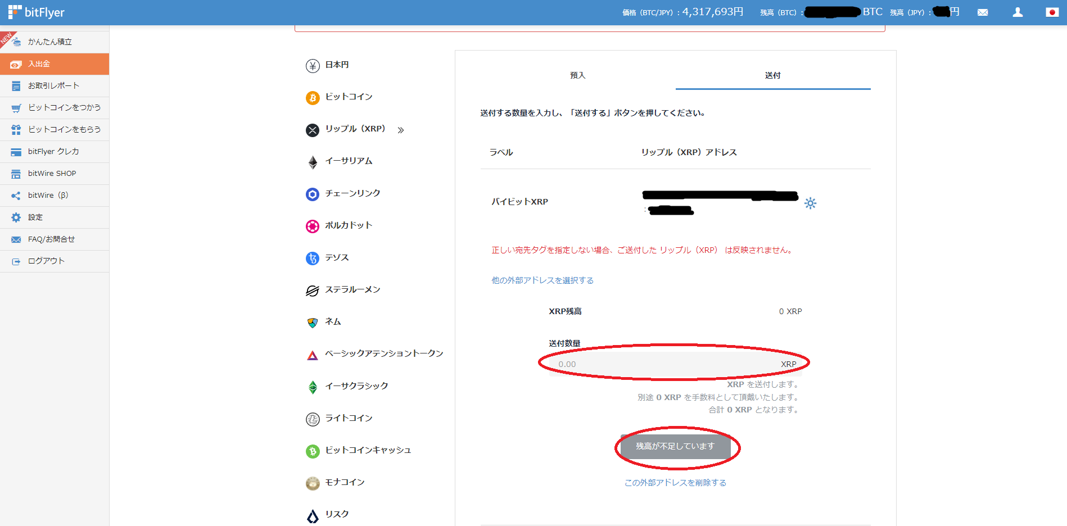The height and width of the screenshot is (526, 1067).
Task: Change language via Japan flag icon
Action: click(x=1052, y=12)
